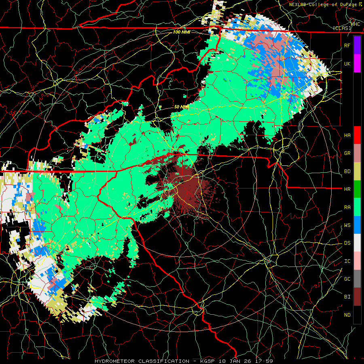The image size is (364, 364).
Task: Click the HYDROMETEOR CLASSIFICATION title text
Action: pos(142,361)
